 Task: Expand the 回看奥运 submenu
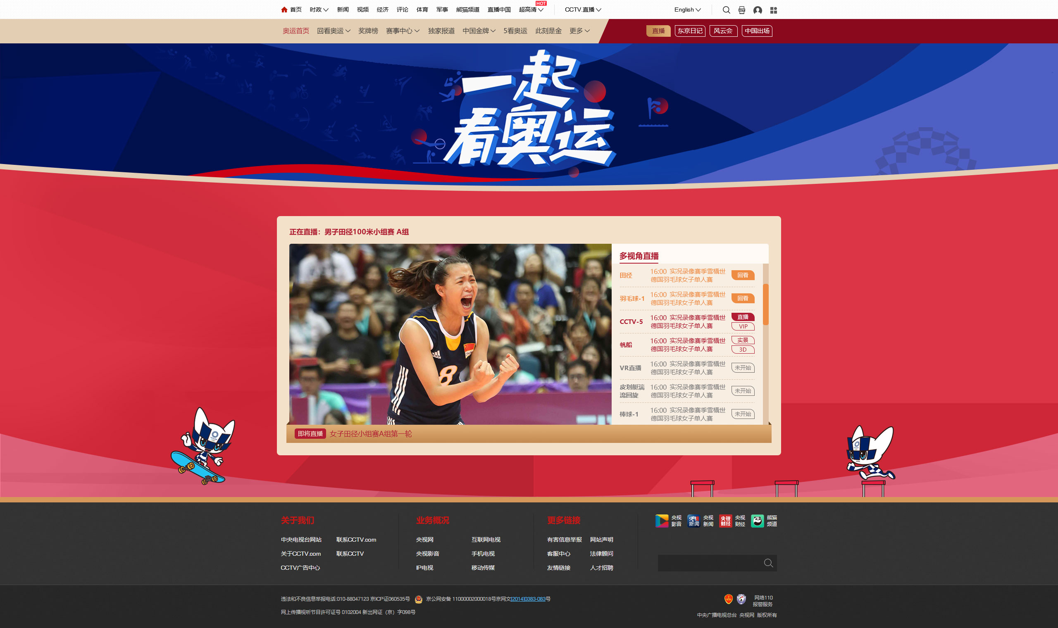click(334, 31)
